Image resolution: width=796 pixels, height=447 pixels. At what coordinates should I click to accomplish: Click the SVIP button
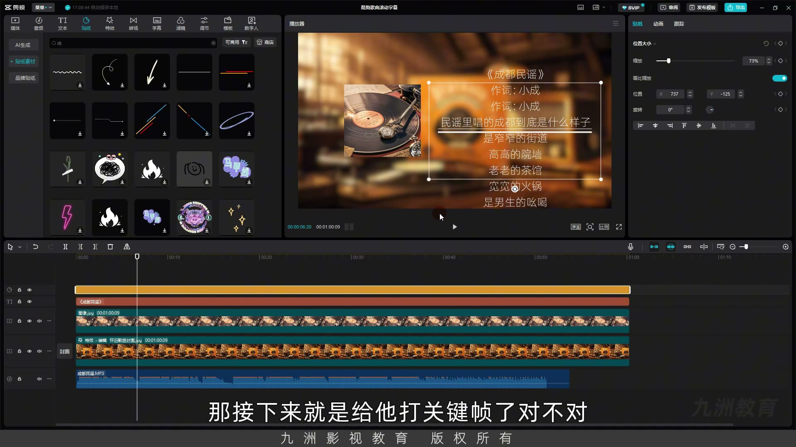631,7
